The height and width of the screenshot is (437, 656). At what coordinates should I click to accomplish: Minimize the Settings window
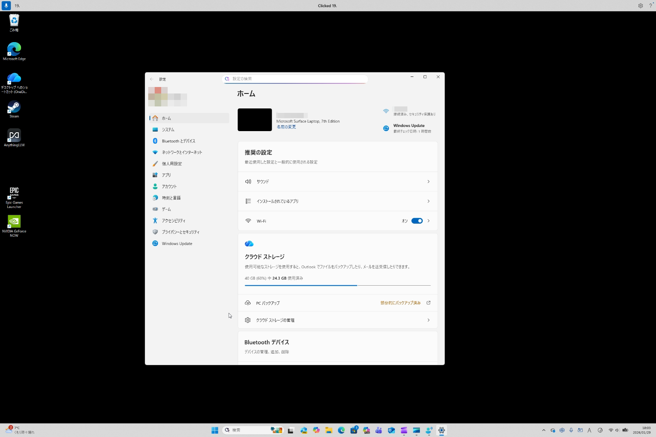point(412,77)
